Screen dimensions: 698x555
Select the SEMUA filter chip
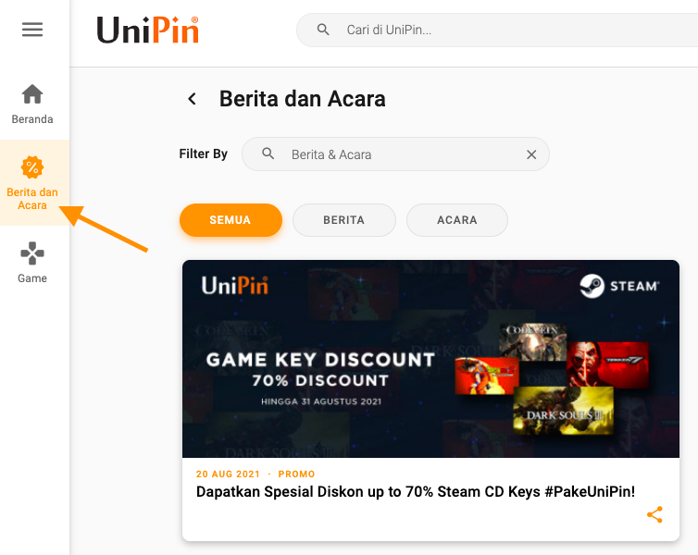[231, 220]
